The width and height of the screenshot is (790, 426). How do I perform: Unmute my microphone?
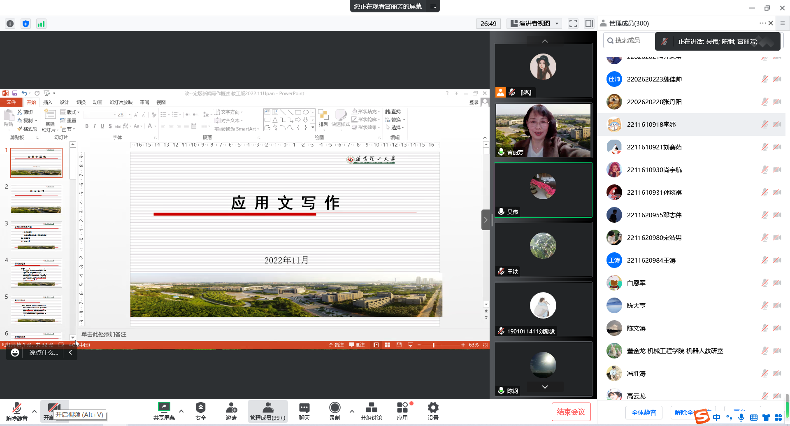17,411
